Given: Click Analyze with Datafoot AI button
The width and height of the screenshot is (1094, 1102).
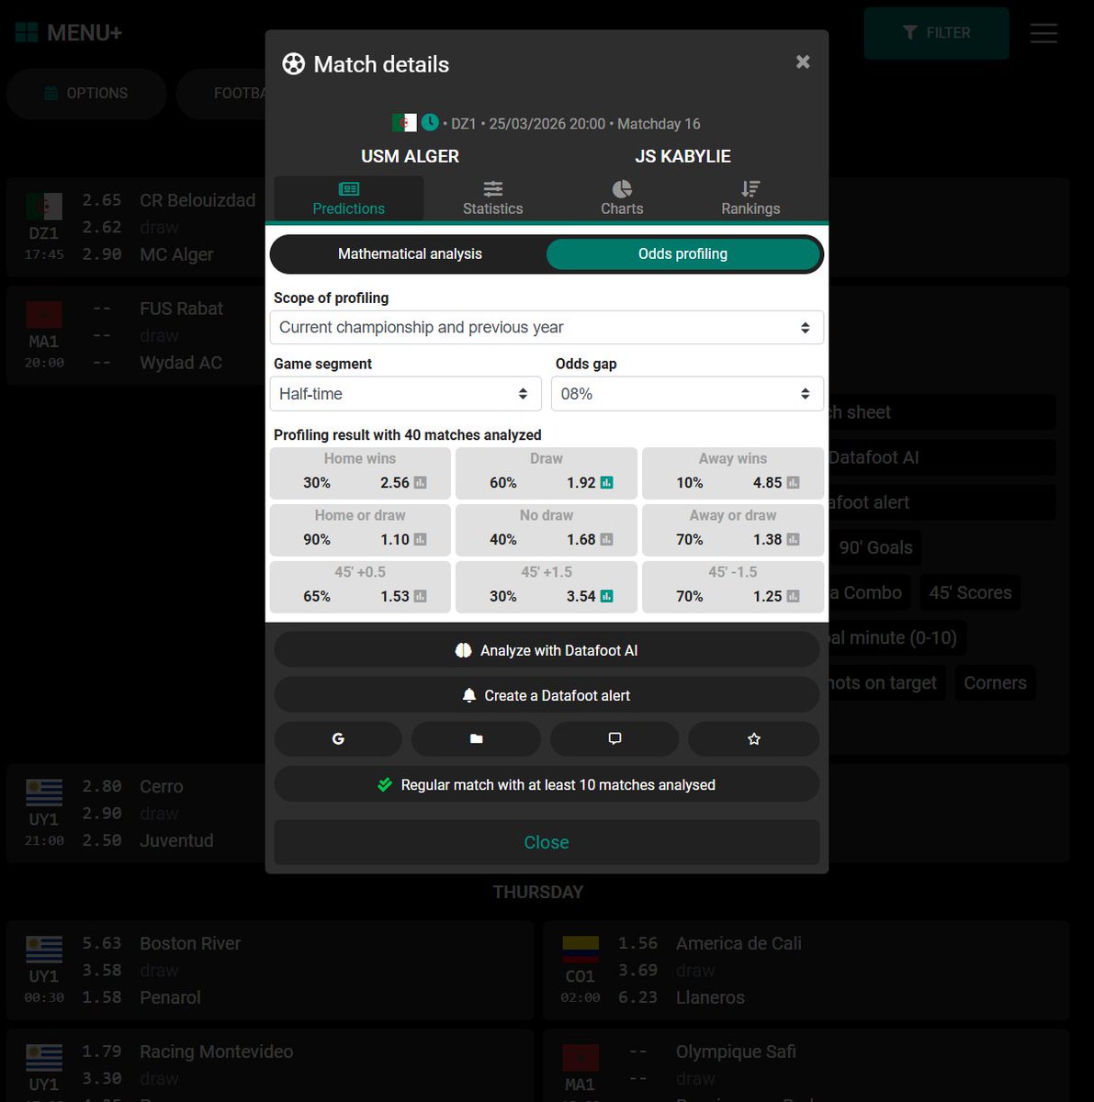Looking at the screenshot, I should pos(547,650).
